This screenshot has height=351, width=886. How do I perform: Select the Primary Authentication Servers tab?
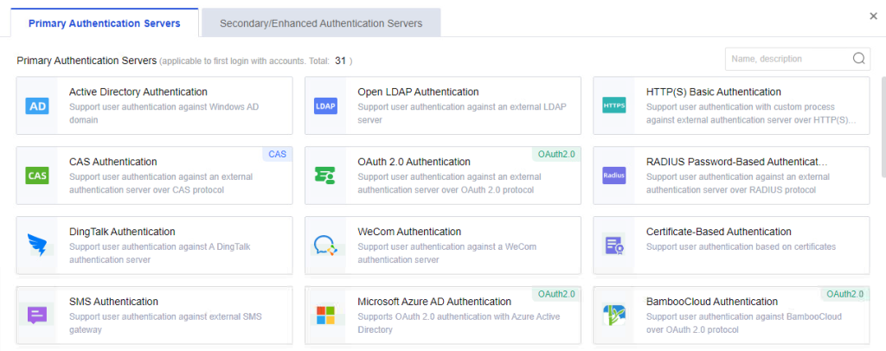(105, 23)
